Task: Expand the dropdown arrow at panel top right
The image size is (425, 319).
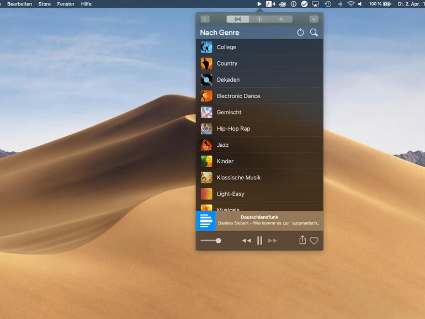Action: coord(314,19)
